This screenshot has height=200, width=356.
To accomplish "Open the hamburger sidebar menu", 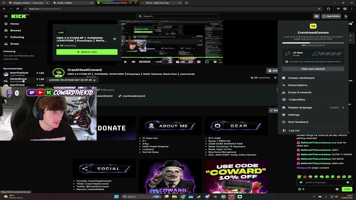I will 6,16.
